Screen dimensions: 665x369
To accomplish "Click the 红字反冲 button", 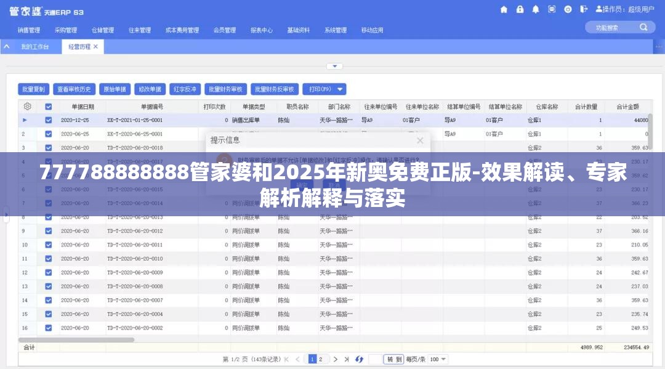I will 185,89.
